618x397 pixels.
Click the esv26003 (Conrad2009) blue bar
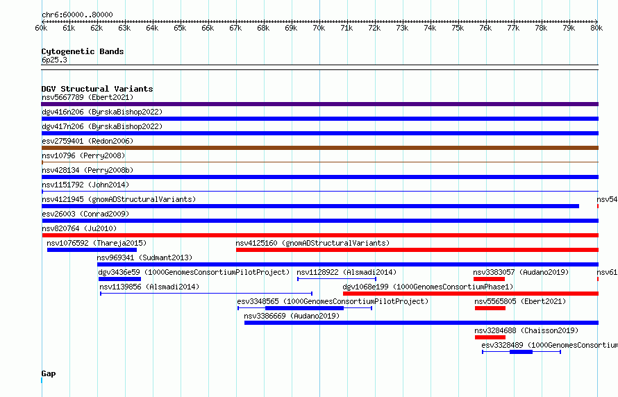[319, 221]
